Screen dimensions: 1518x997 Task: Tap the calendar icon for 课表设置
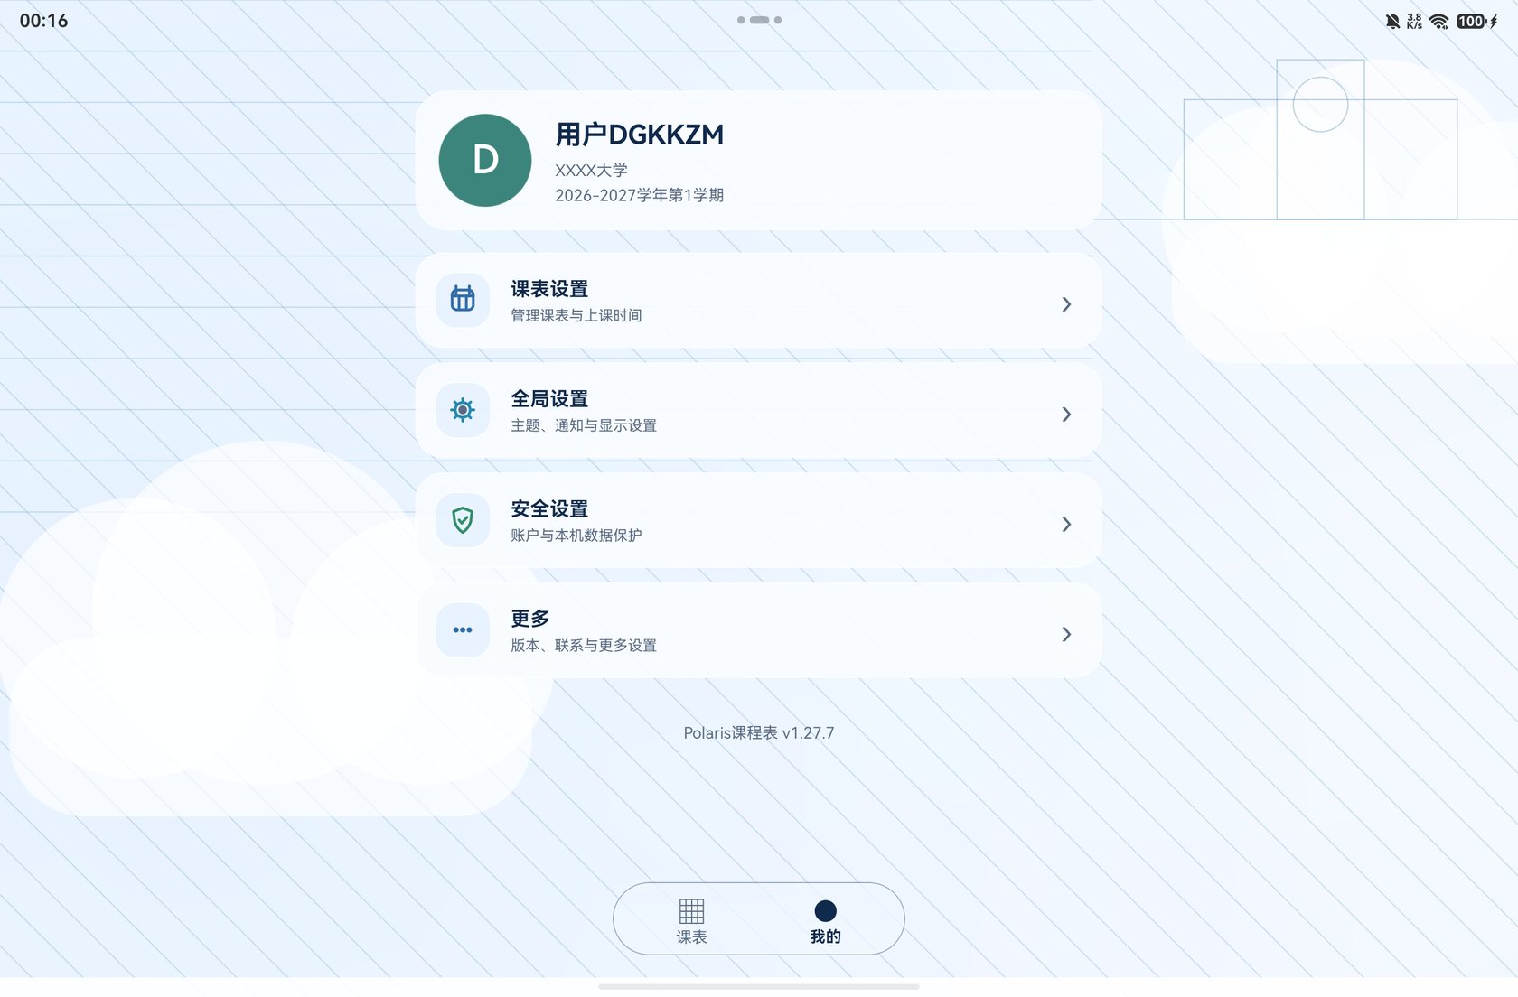(463, 299)
